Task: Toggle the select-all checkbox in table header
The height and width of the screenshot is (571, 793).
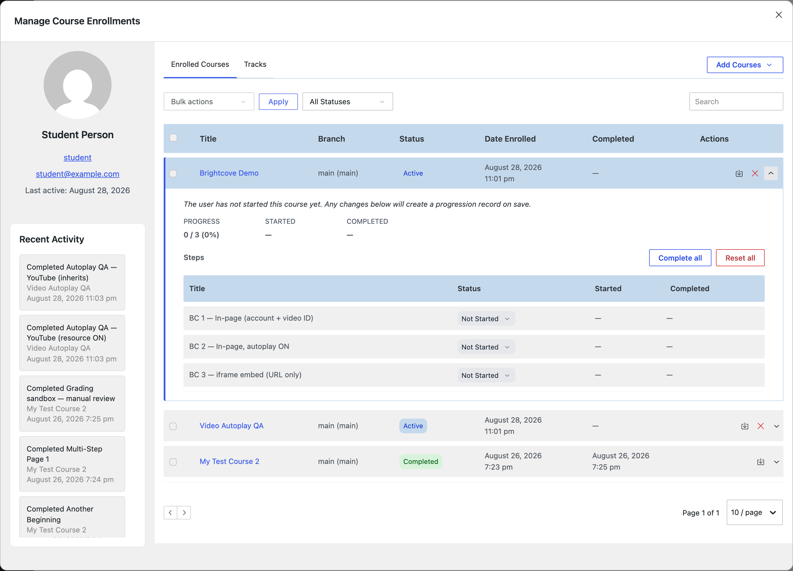Action: tap(173, 138)
